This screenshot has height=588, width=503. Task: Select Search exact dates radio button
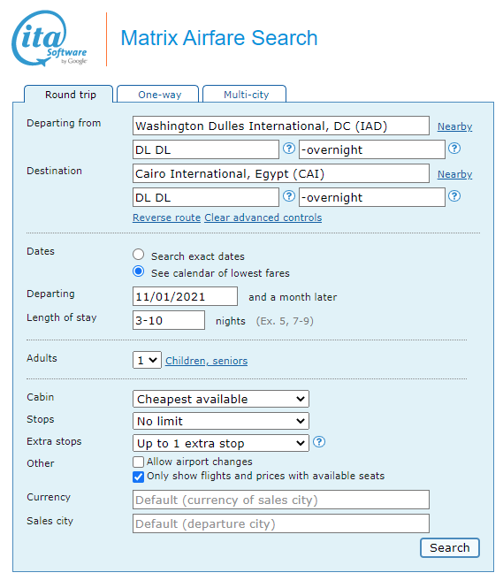[138, 255]
